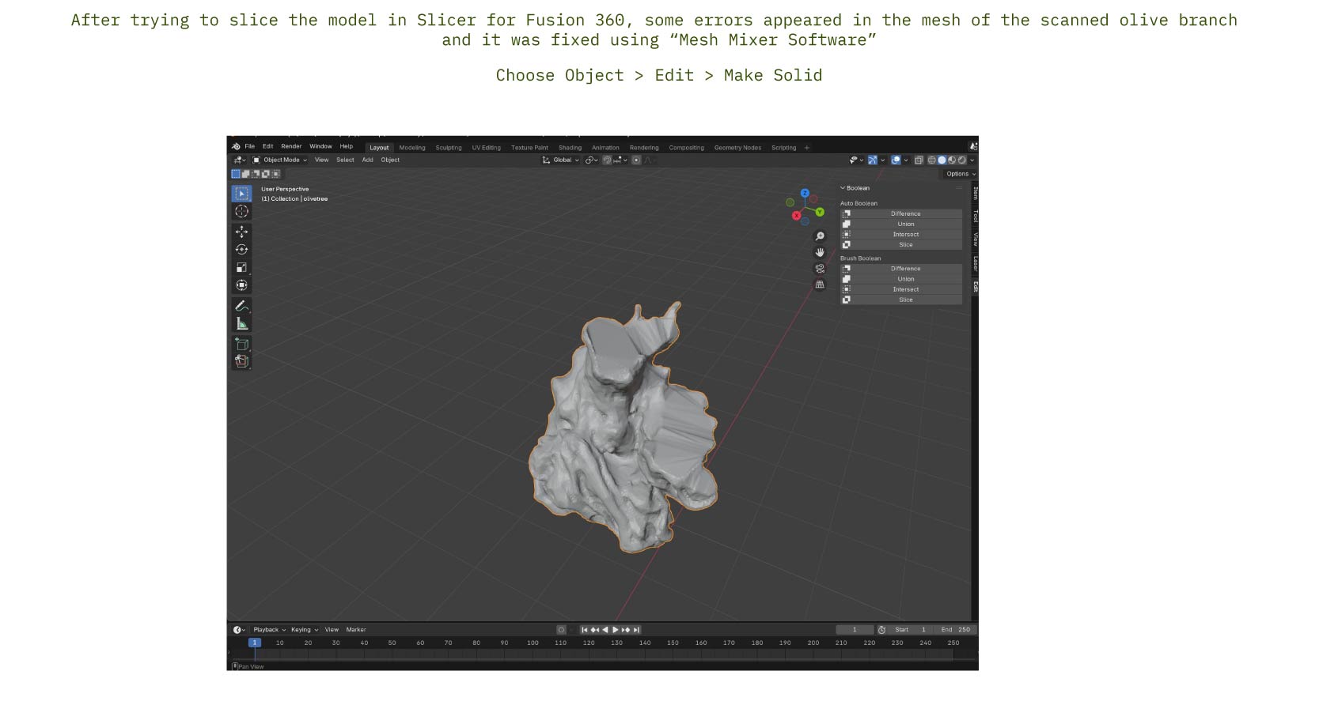The image size is (1319, 705).
Task: Select the Move tool in toolbar
Action: coord(241,232)
